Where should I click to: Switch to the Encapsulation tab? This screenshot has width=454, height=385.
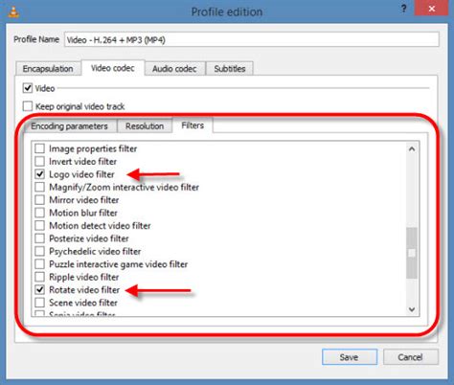48,69
